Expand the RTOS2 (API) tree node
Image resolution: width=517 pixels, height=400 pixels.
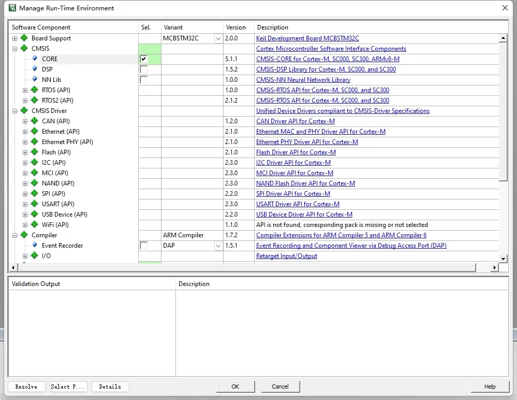pyautogui.click(x=25, y=101)
